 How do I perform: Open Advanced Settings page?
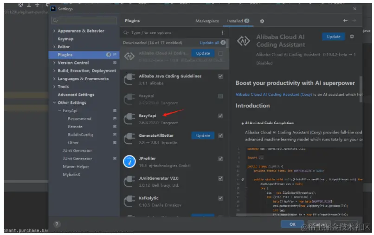point(76,95)
